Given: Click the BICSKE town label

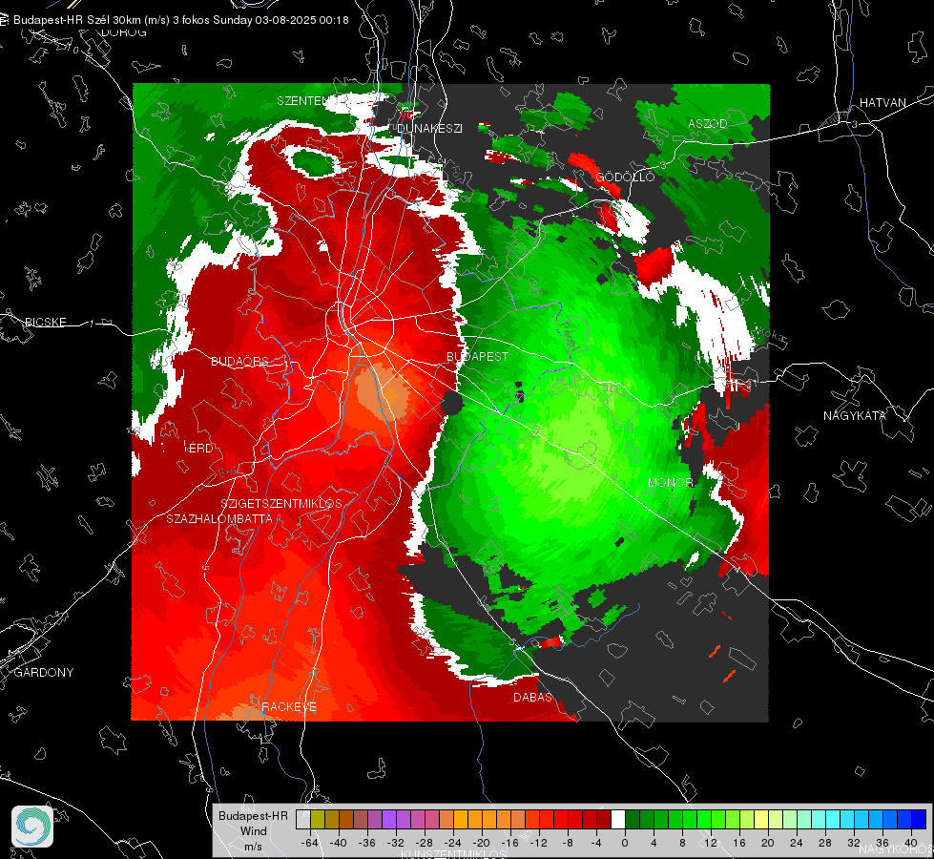Looking at the screenshot, I should pos(45,322).
